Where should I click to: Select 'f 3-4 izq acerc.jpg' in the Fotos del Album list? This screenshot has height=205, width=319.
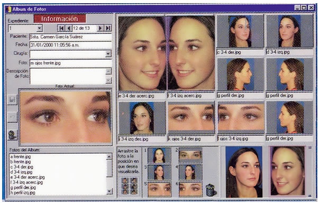[26, 182]
